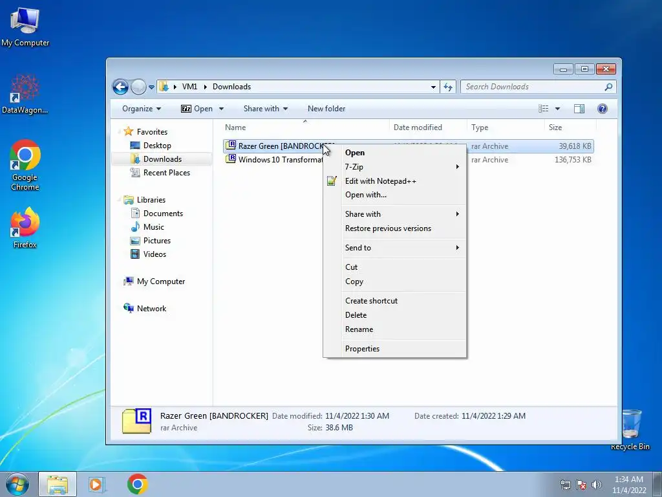Expand the Open button dropdown arrow
This screenshot has height=497, width=662.
221,109
